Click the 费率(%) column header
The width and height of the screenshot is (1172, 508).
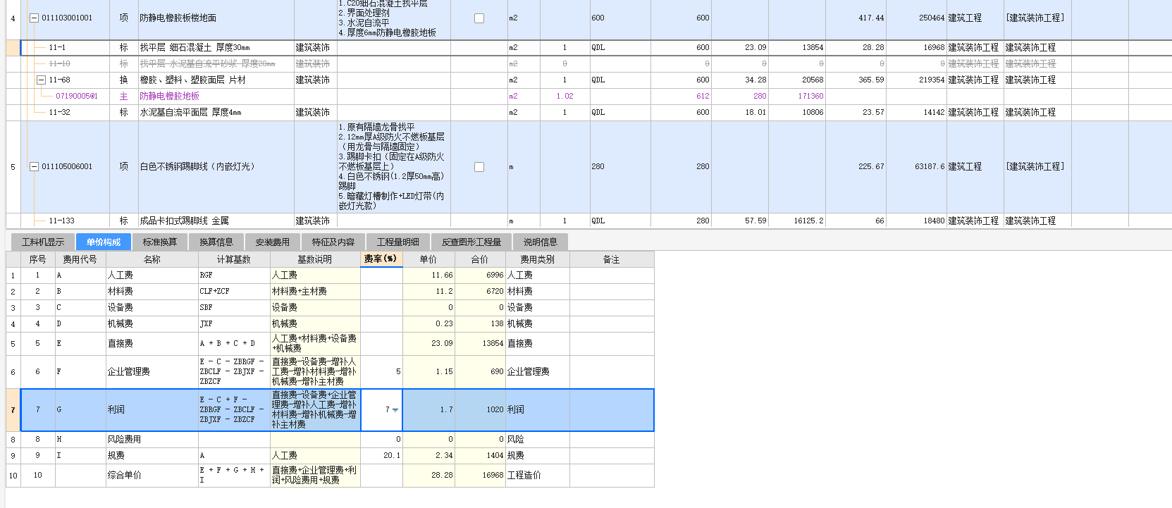pyautogui.click(x=381, y=259)
